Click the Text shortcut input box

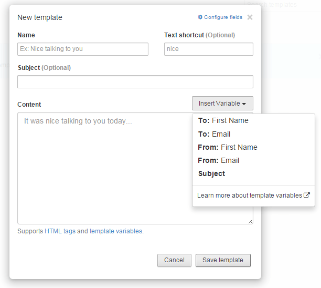point(208,49)
